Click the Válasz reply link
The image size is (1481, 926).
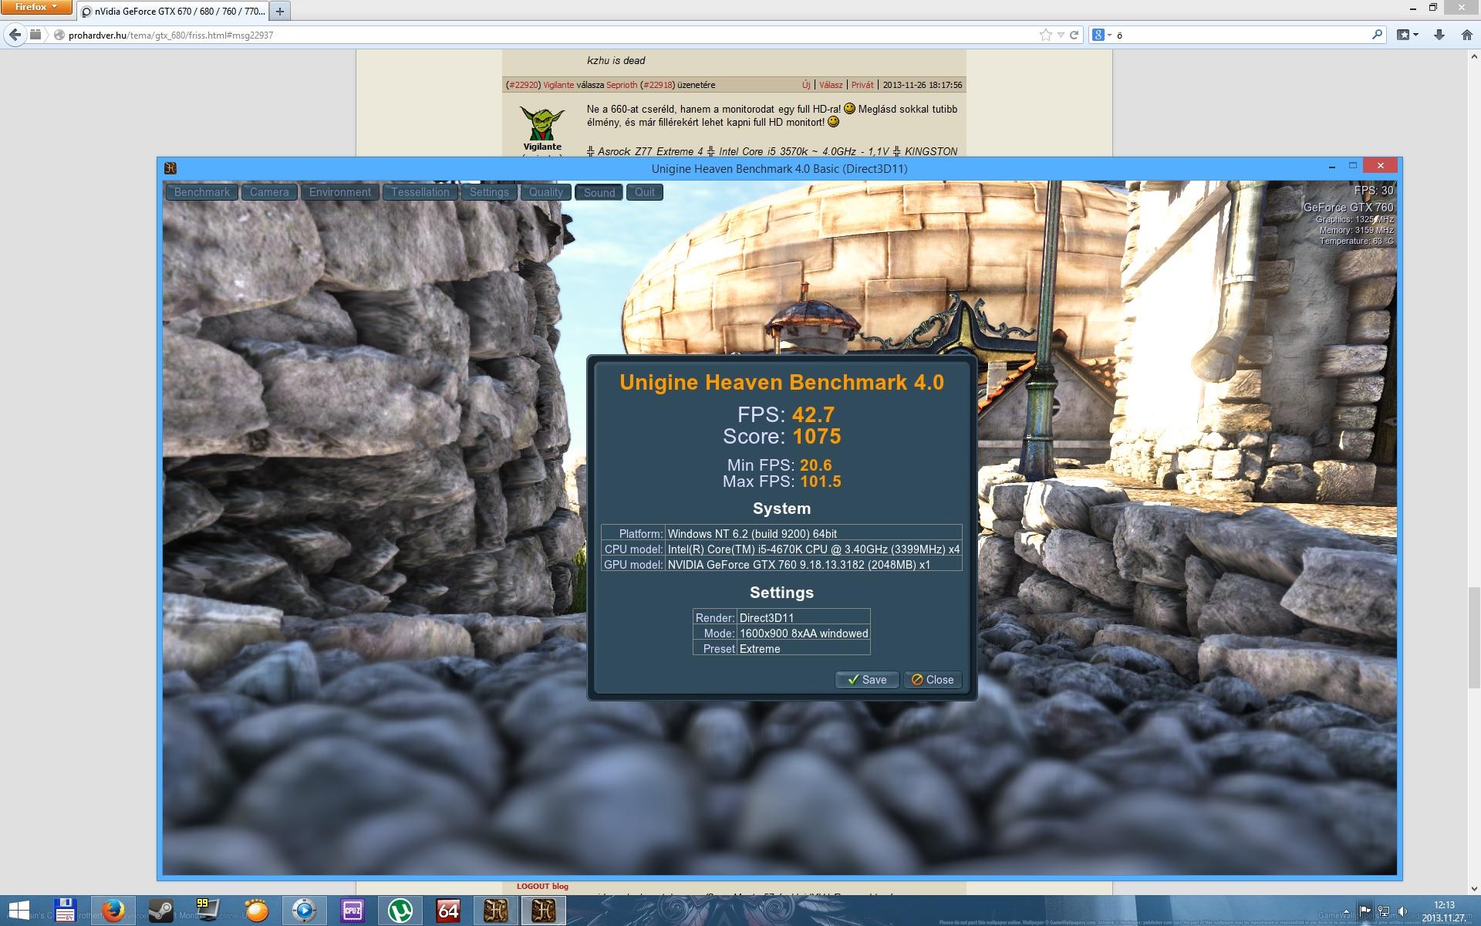pyautogui.click(x=830, y=85)
